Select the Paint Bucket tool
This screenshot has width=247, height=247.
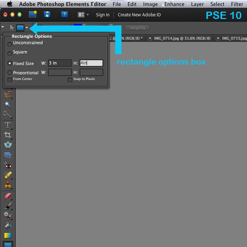[x=8, y=226]
